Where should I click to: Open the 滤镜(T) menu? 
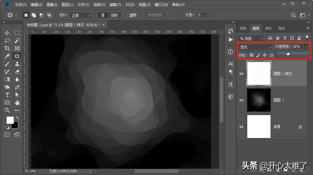[x=115, y=5]
